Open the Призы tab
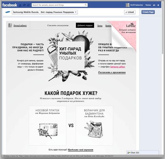 point(100,26)
